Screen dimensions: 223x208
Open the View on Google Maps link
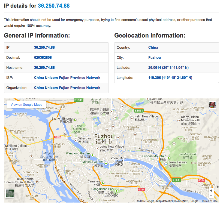26,105
